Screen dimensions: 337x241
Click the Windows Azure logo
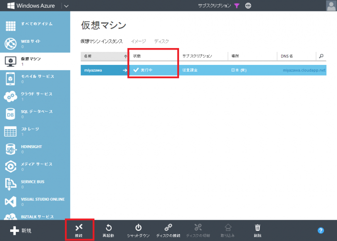[31, 6]
